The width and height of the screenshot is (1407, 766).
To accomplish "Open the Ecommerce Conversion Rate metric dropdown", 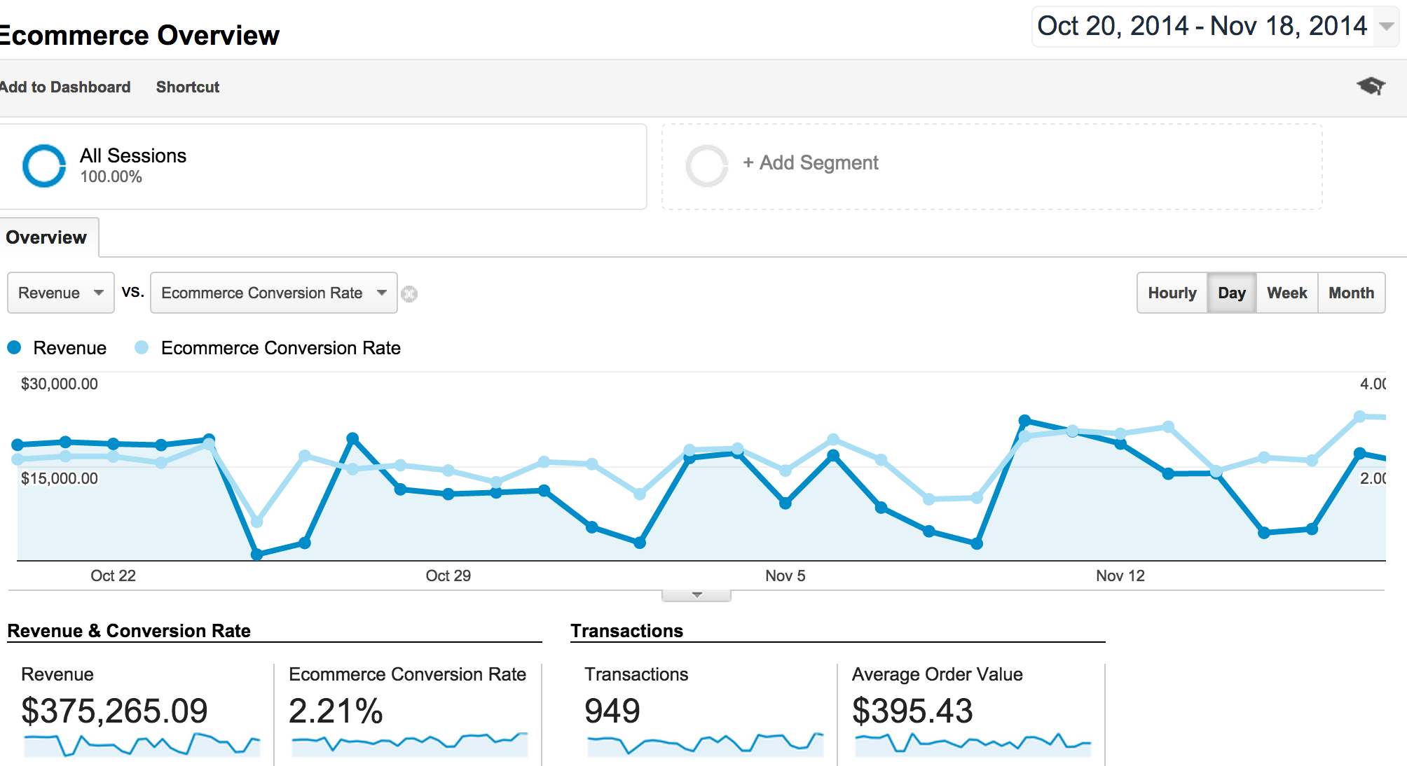I will (x=274, y=293).
